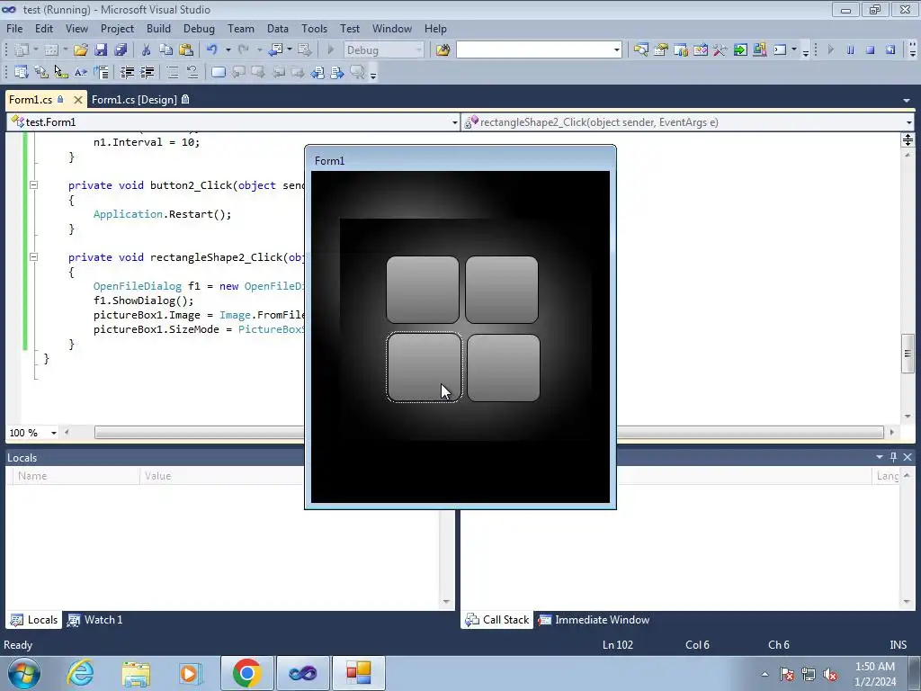Launch Internet Explorer from the taskbar
Screen dimensions: 921x691
(x=80, y=673)
